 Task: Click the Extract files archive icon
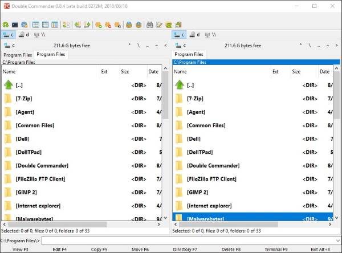[139, 25]
